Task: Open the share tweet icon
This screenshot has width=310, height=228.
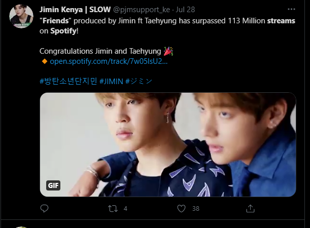Action: tap(250, 208)
